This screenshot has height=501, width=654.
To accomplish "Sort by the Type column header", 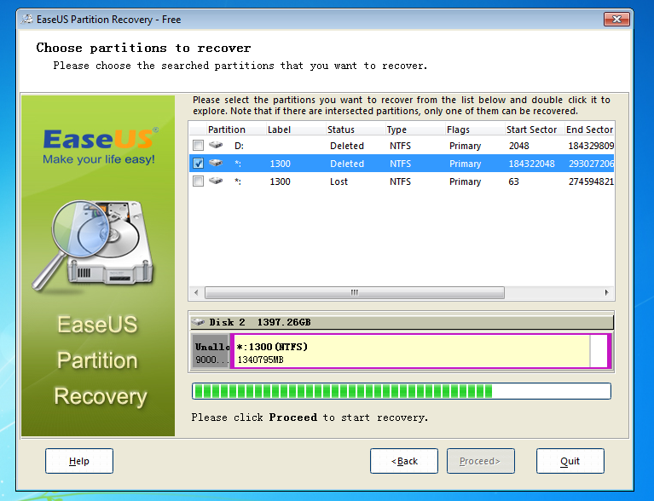I will click(x=414, y=130).
